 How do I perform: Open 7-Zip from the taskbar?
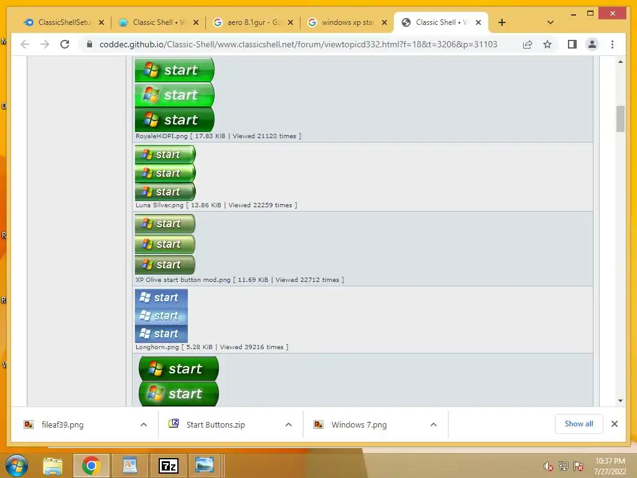tap(168, 466)
